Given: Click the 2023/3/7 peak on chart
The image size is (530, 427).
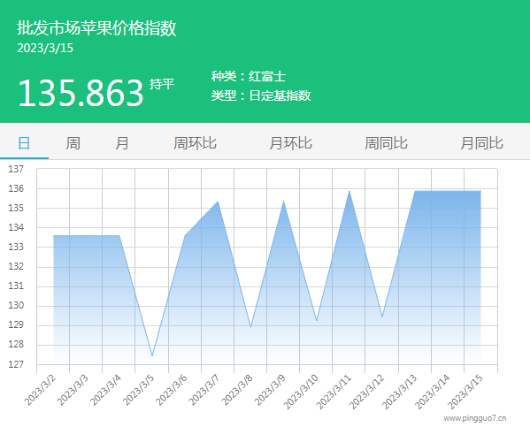Looking at the screenshot, I should click(218, 202).
